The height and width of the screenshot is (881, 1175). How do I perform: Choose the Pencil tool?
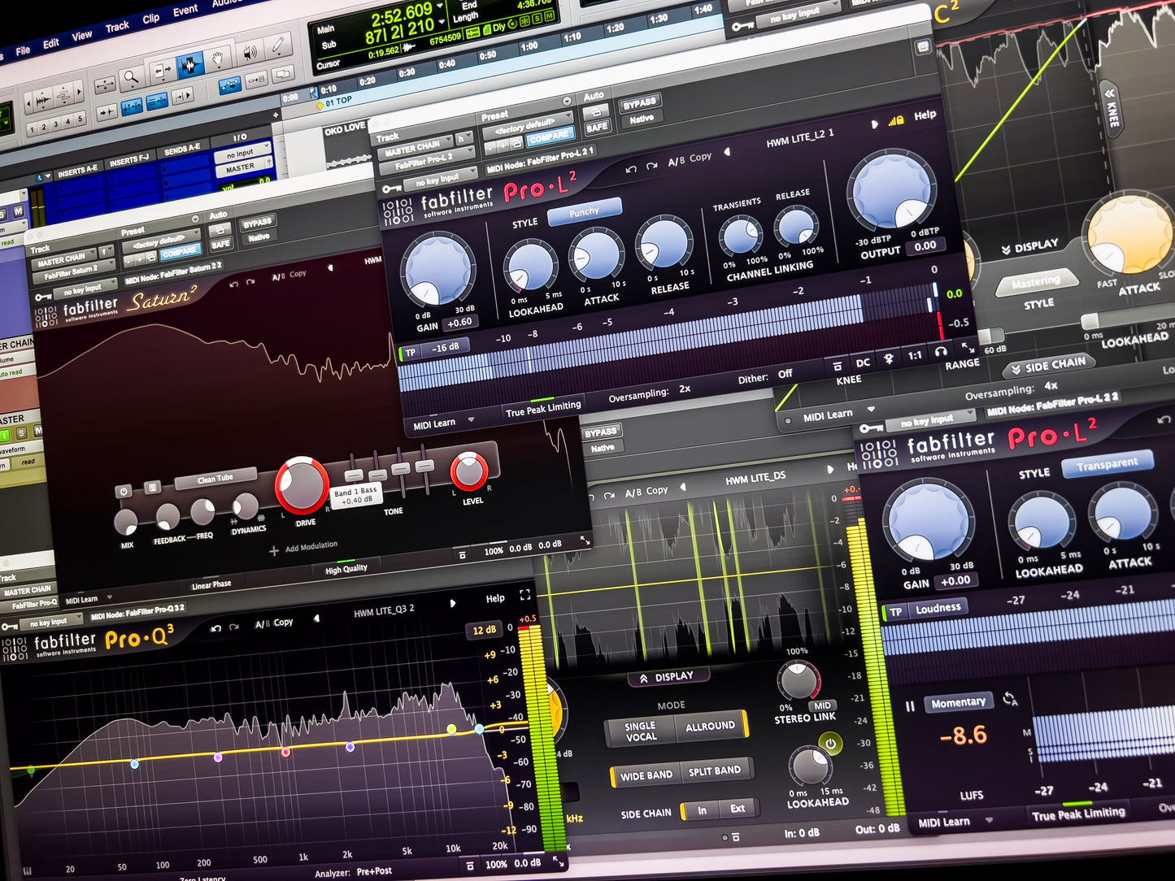click(278, 45)
